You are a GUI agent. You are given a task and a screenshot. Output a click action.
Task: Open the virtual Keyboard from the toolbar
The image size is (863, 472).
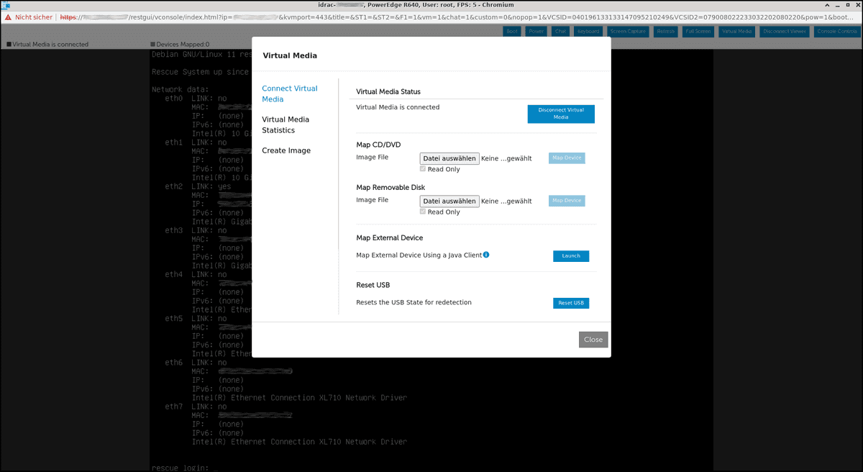588,31
